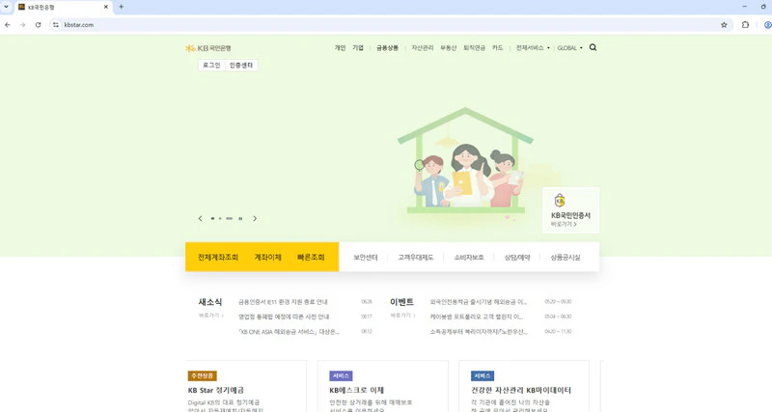
Task: Open the browser extensions puzzle icon
Action: tap(745, 25)
